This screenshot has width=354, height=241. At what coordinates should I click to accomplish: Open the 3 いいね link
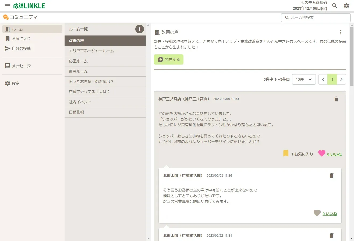(x=334, y=154)
